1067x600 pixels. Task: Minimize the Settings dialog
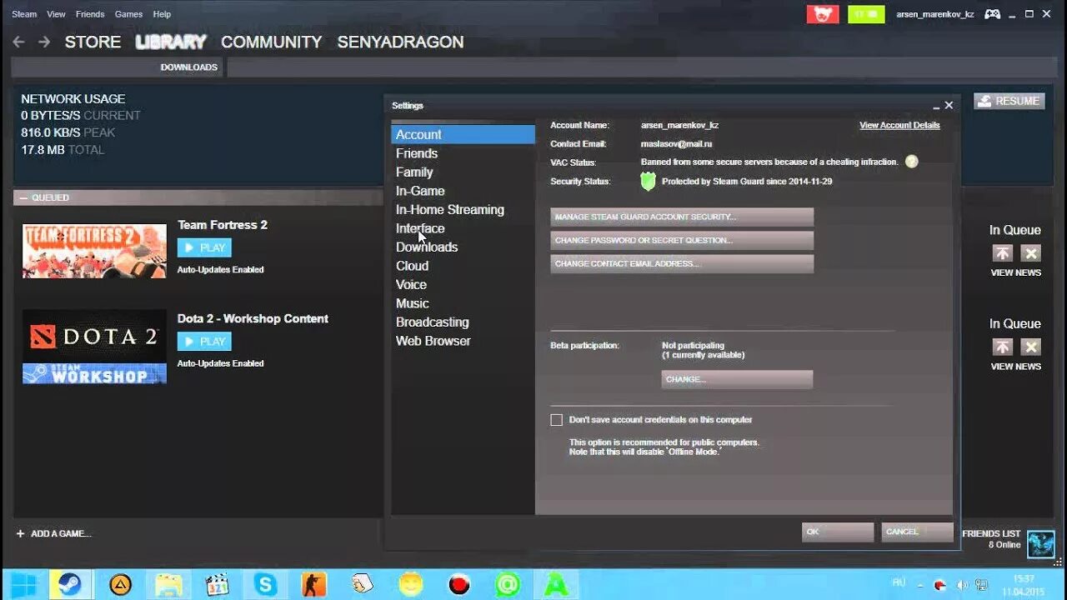click(x=935, y=106)
